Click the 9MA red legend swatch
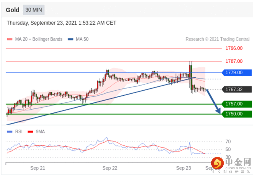255x177 pixels. (x=31, y=132)
